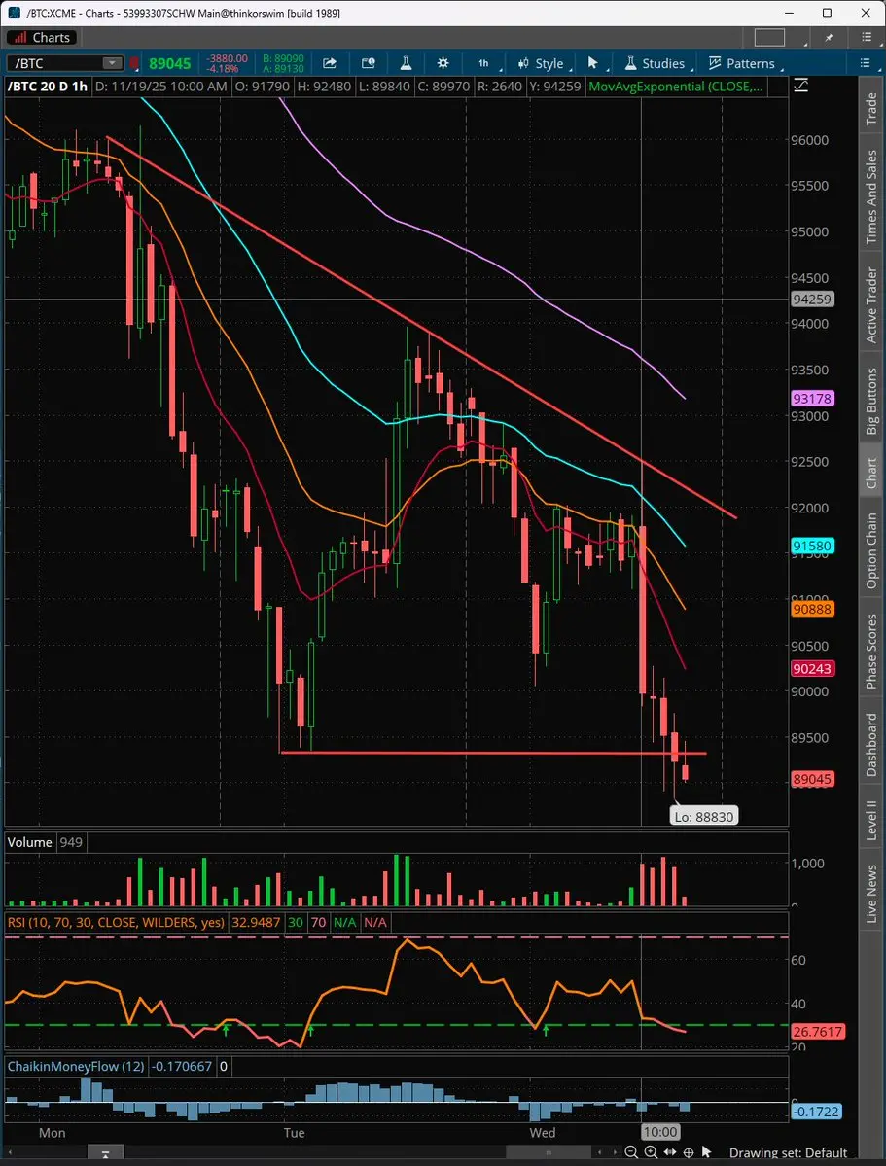Click the pointer cursor icon at bottom
886x1166 pixels.
tap(707, 1152)
